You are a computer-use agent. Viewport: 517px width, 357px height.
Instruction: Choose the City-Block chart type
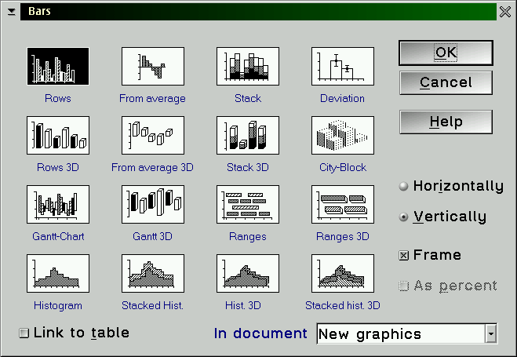coord(343,136)
